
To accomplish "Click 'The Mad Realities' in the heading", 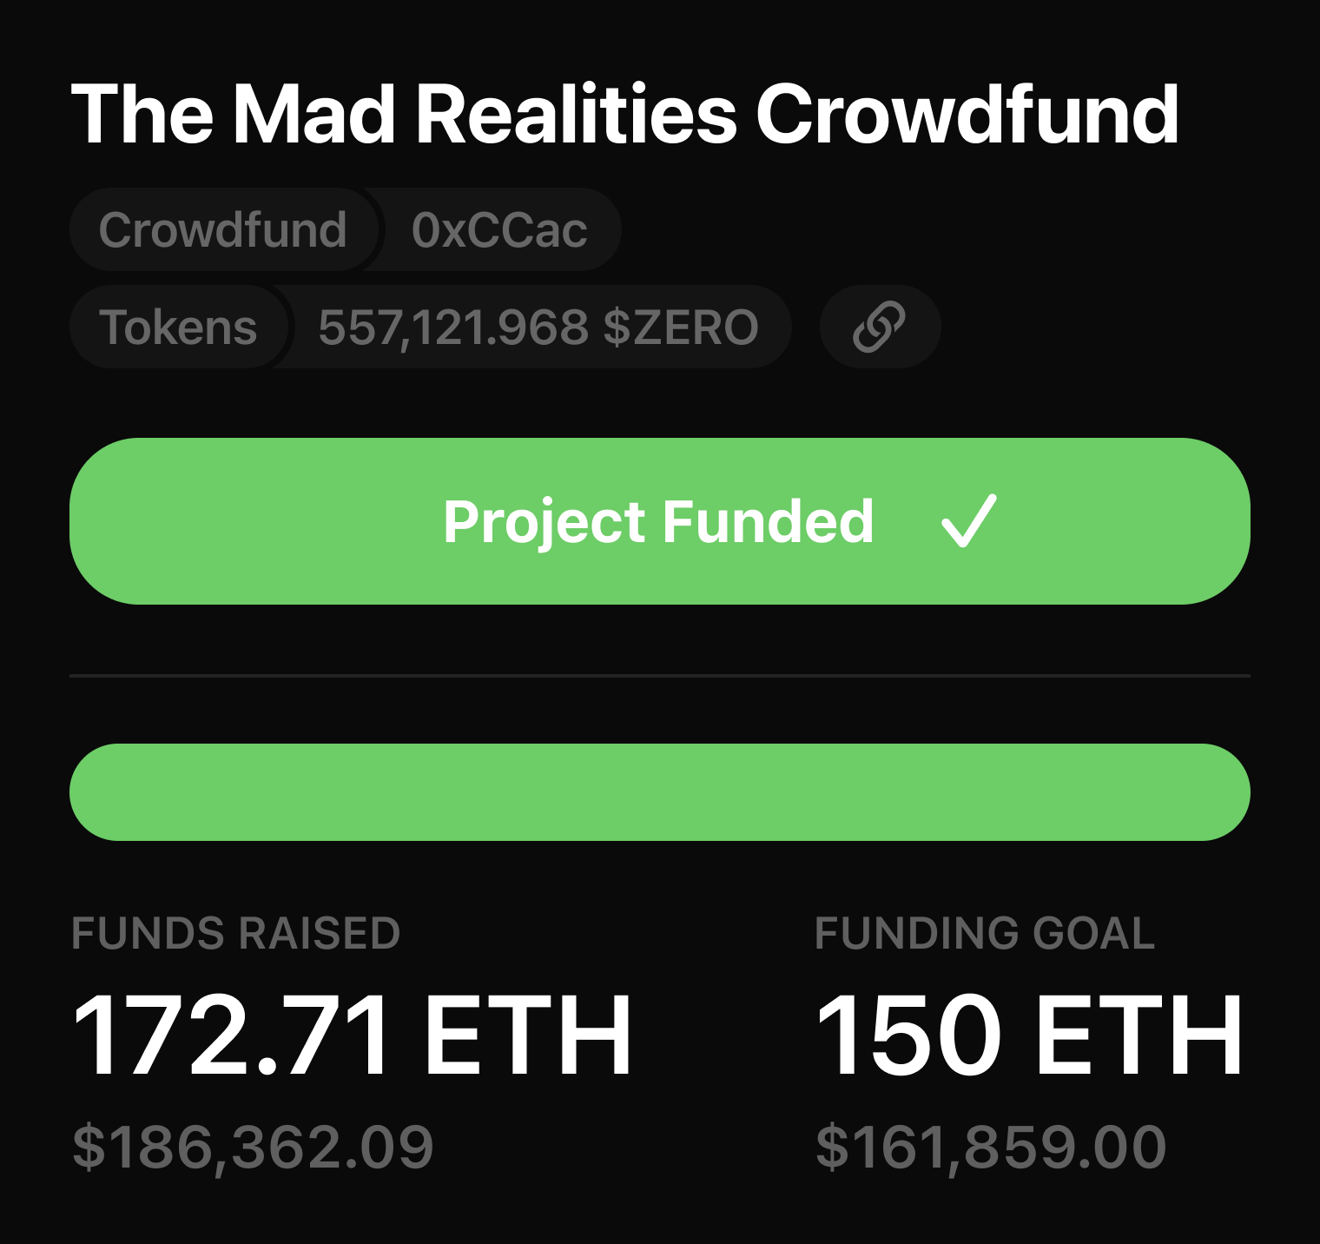I will tap(404, 114).
